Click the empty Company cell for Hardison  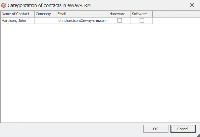45,21
